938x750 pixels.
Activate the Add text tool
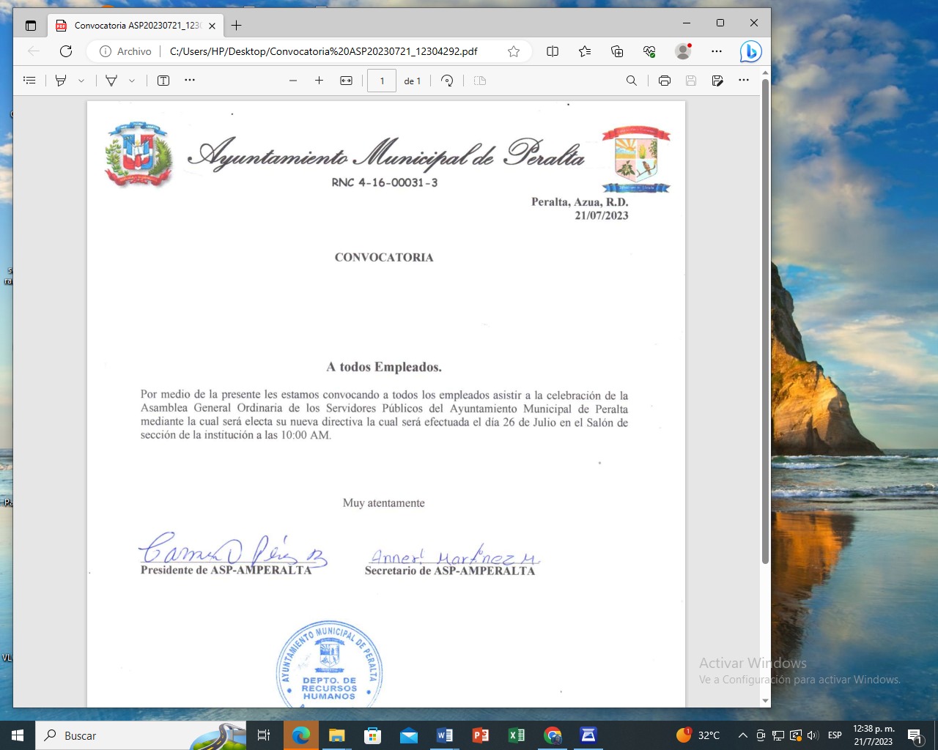pyautogui.click(x=163, y=81)
